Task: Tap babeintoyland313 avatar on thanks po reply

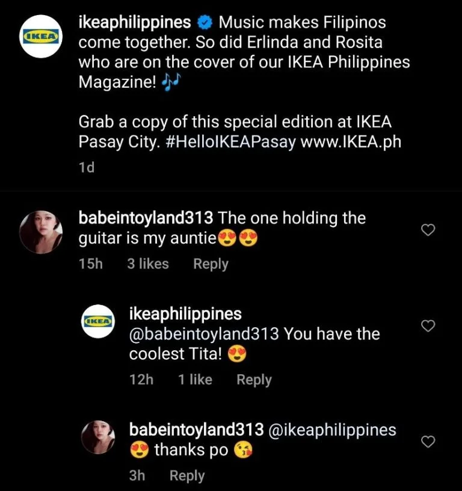Action: point(98,437)
